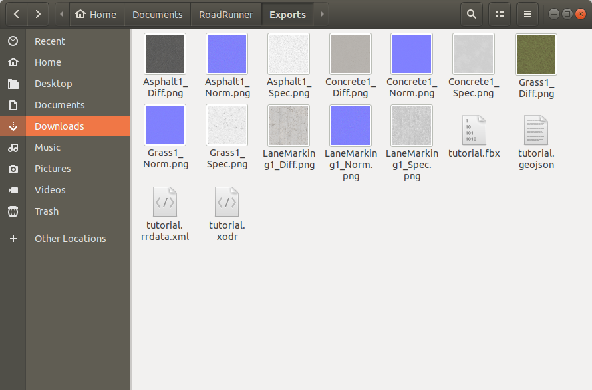Switch to the Documents breadcrumb tab

click(157, 13)
